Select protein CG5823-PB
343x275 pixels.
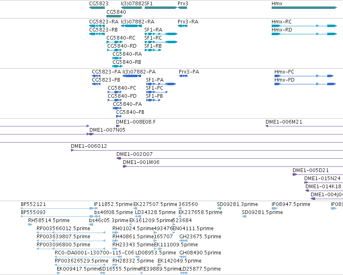pyautogui.click(x=96, y=84)
